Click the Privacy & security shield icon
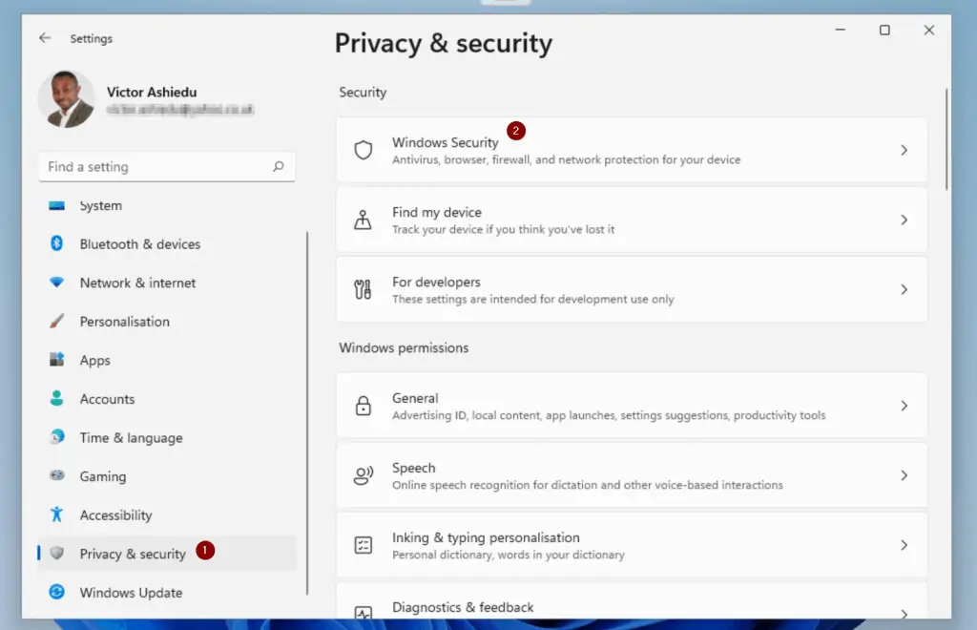The image size is (977, 630). click(x=56, y=554)
